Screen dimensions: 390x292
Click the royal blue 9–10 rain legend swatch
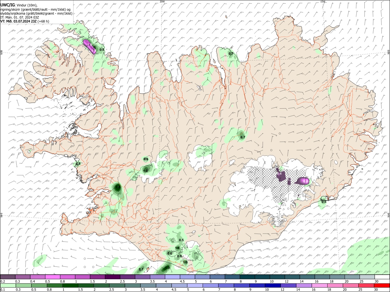coord(257,285)
